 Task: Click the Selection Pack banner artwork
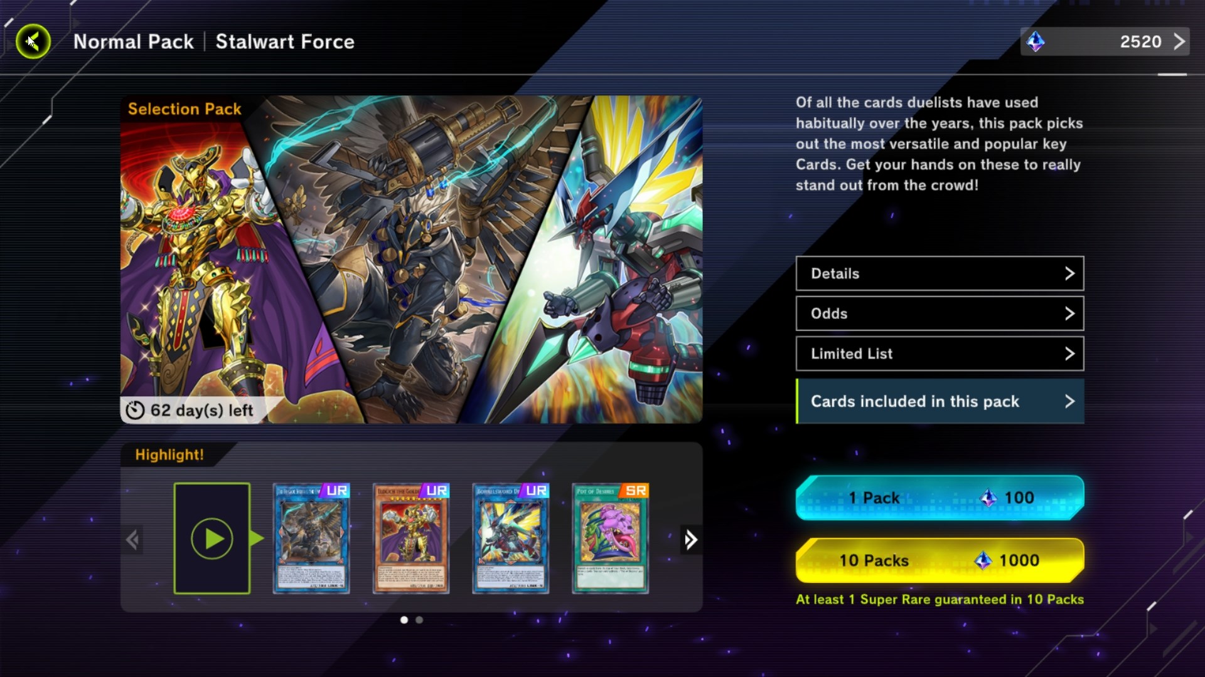[x=411, y=260]
